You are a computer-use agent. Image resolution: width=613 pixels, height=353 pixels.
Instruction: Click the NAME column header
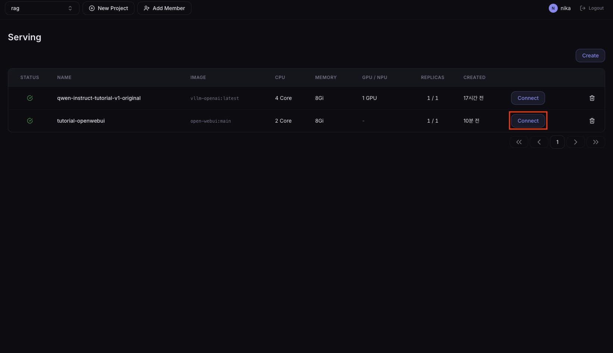point(64,78)
